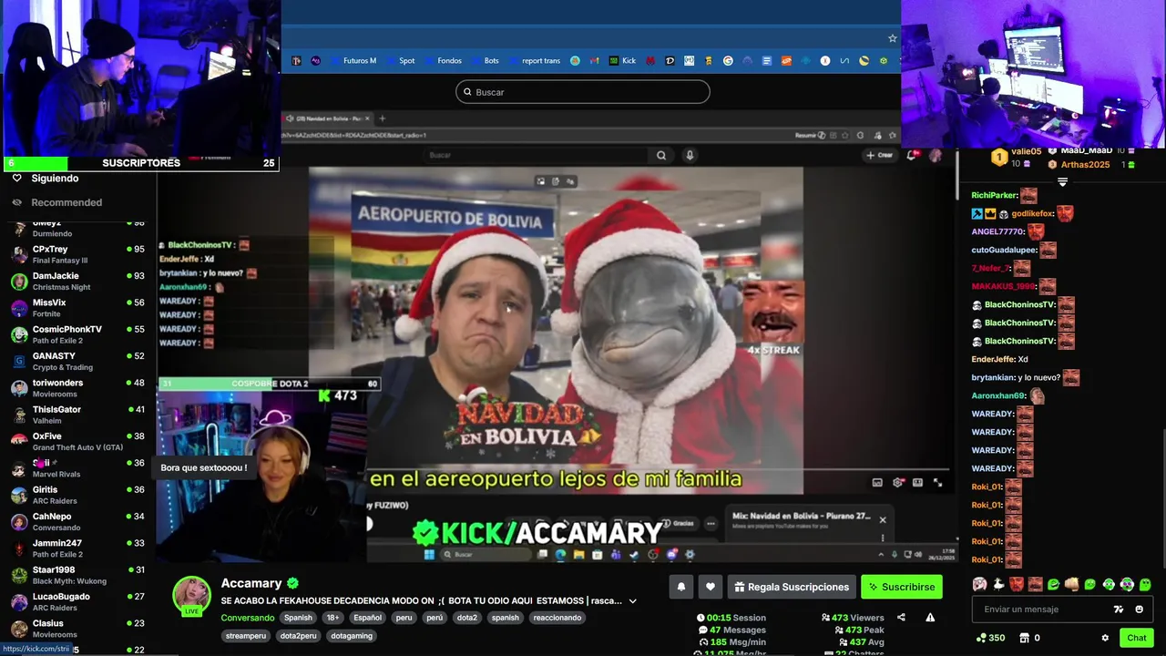Click the Kick Buscar search field

click(x=583, y=92)
